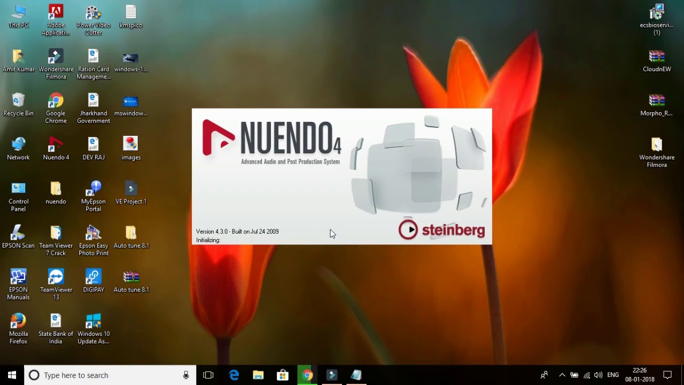
Task: Open the Control Panel shortcut
Action: [18, 196]
